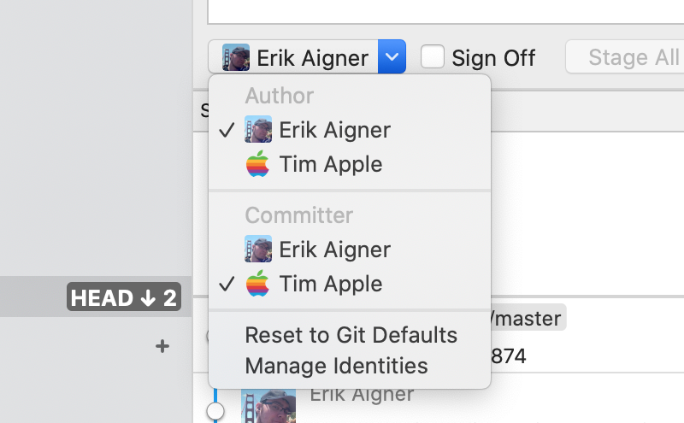Viewport: 684px width, 423px height.
Task: Click the Apple logo under Author section
Action: pos(258,164)
